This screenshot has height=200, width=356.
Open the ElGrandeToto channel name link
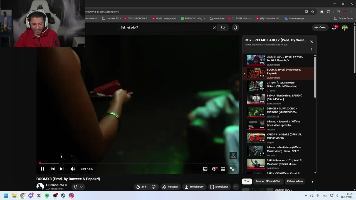point(55,185)
